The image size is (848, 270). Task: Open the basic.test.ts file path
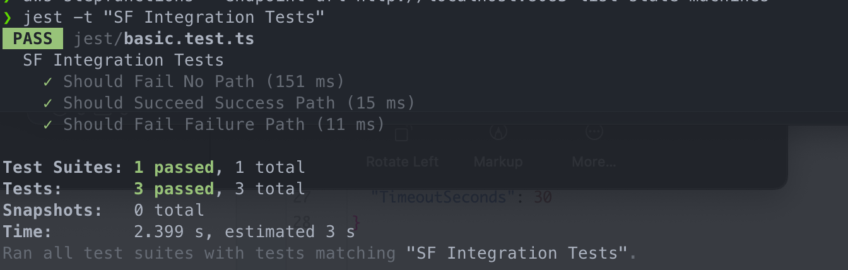[x=164, y=39]
